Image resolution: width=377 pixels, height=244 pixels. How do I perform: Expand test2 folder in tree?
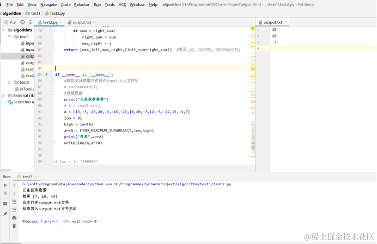pyautogui.click(x=9, y=82)
